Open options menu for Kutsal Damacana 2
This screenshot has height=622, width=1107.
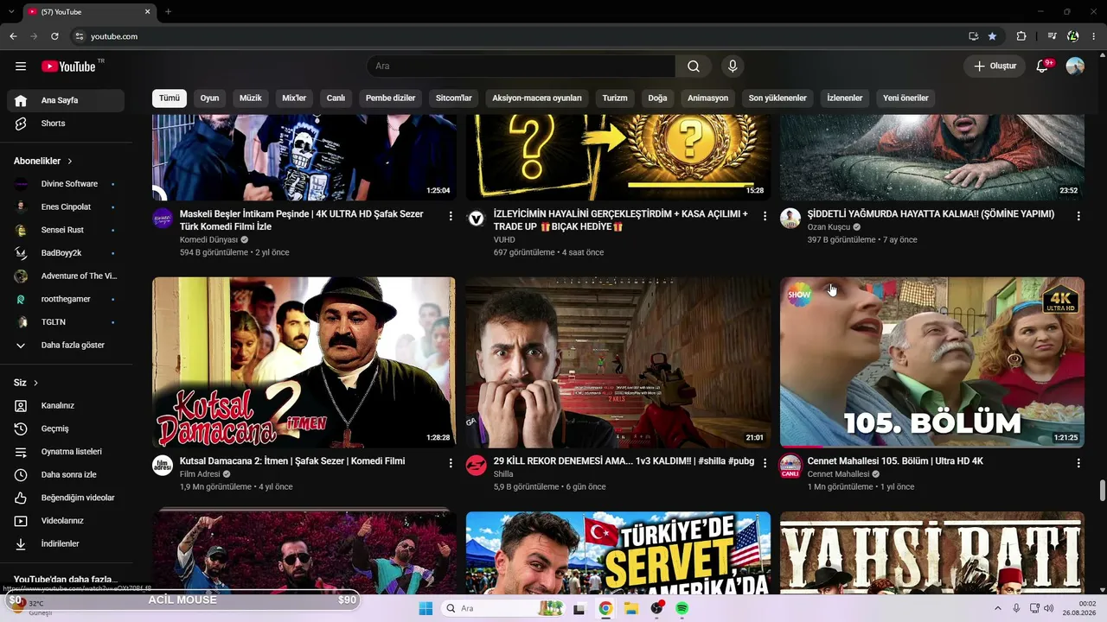[451, 463]
